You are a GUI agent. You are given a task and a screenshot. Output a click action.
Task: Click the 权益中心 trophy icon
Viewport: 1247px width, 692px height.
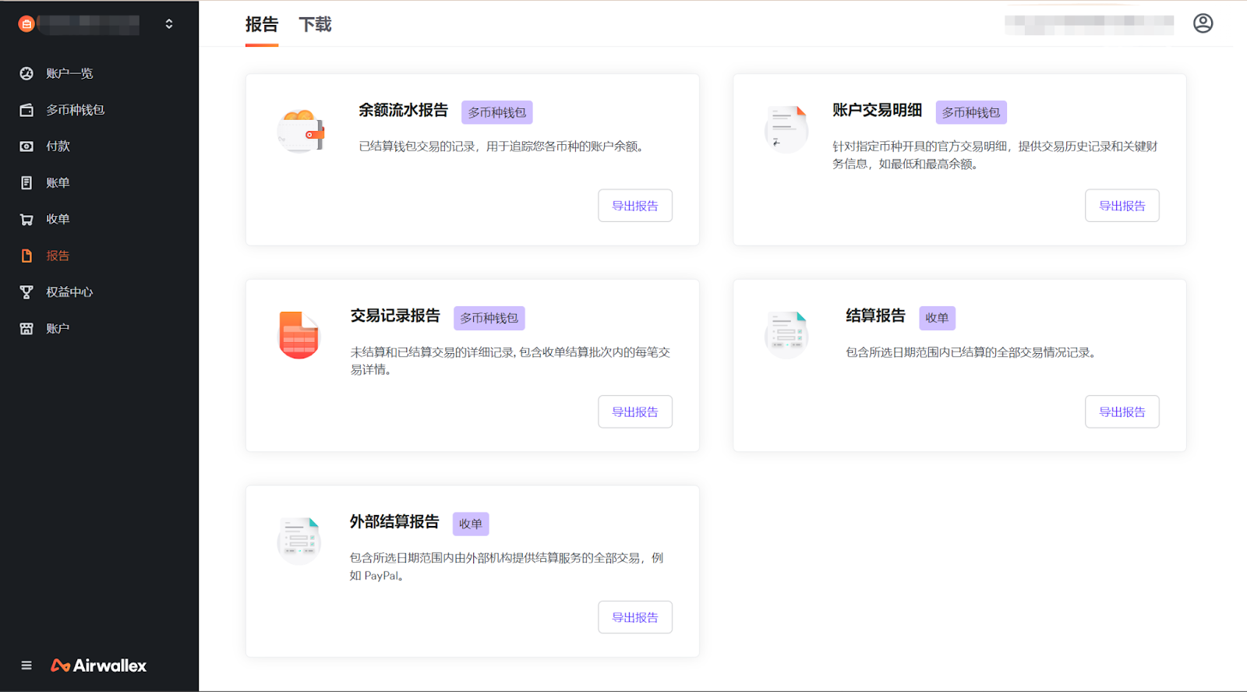(26, 292)
